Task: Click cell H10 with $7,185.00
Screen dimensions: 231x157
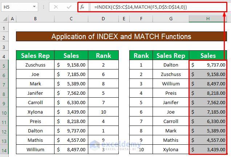Action: tap(208, 112)
